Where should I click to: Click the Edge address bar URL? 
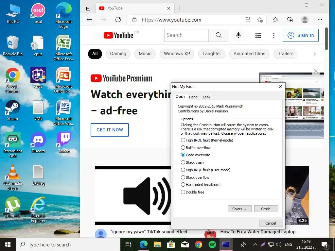click(171, 20)
